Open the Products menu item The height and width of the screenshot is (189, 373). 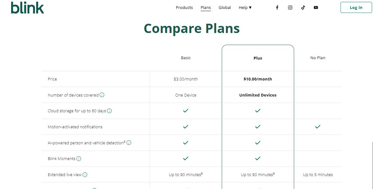click(x=184, y=8)
